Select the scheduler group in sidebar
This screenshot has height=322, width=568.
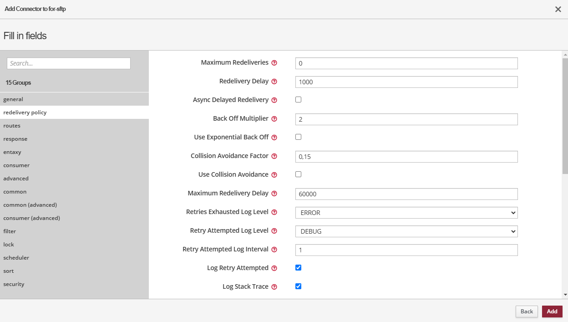pos(16,258)
